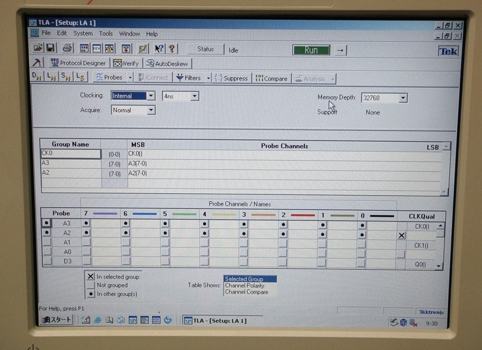Viewport: 482px width, 350px height.
Task: Click the group table scroll up arrow
Action: pos(446,147)
